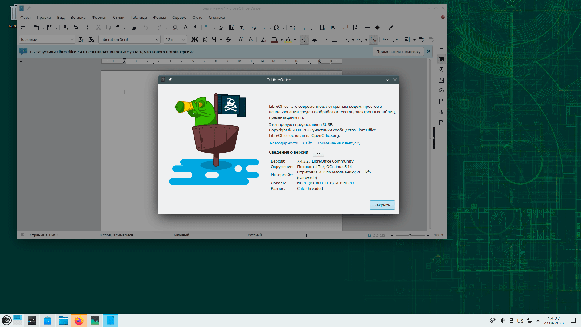
Task: Launch Firefox from the taskbar
Action: tap(79, 320)
